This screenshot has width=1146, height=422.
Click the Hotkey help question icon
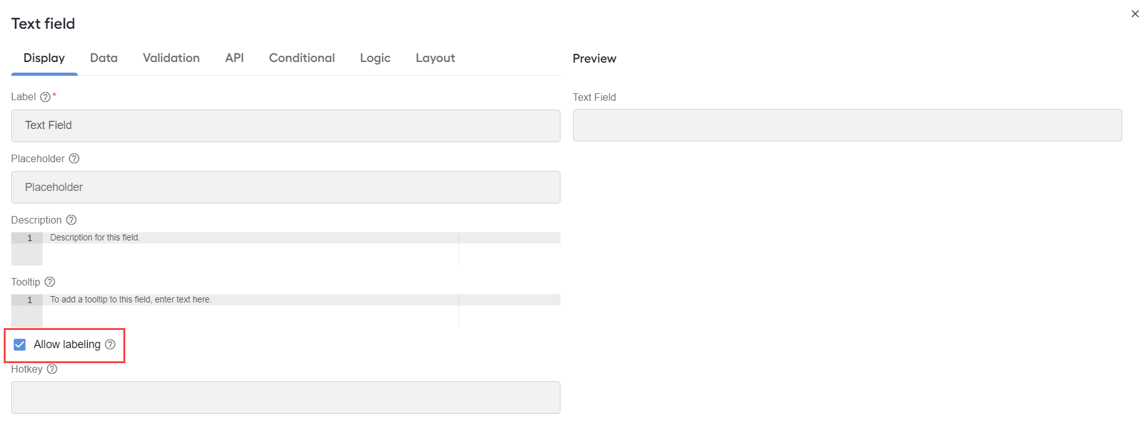[52, 369]
